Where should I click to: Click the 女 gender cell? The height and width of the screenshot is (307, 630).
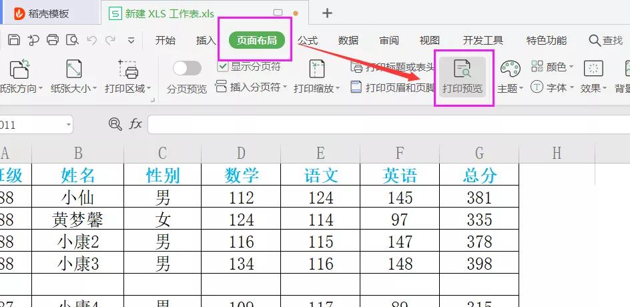[163, 219]
